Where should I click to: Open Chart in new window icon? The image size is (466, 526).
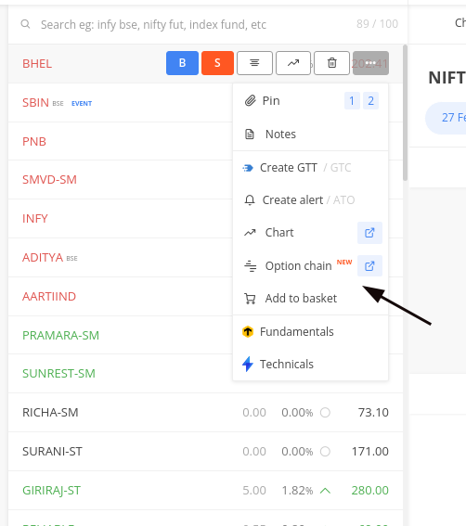point(369,233)
